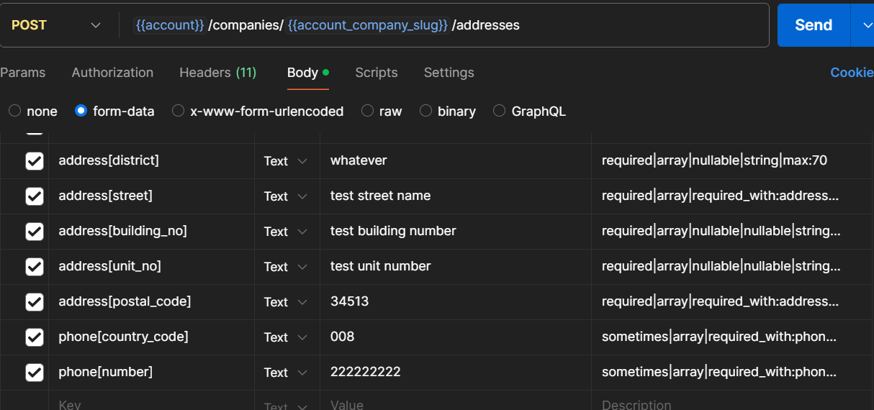Click the value field containing 34513

click(x=454, y=301)
